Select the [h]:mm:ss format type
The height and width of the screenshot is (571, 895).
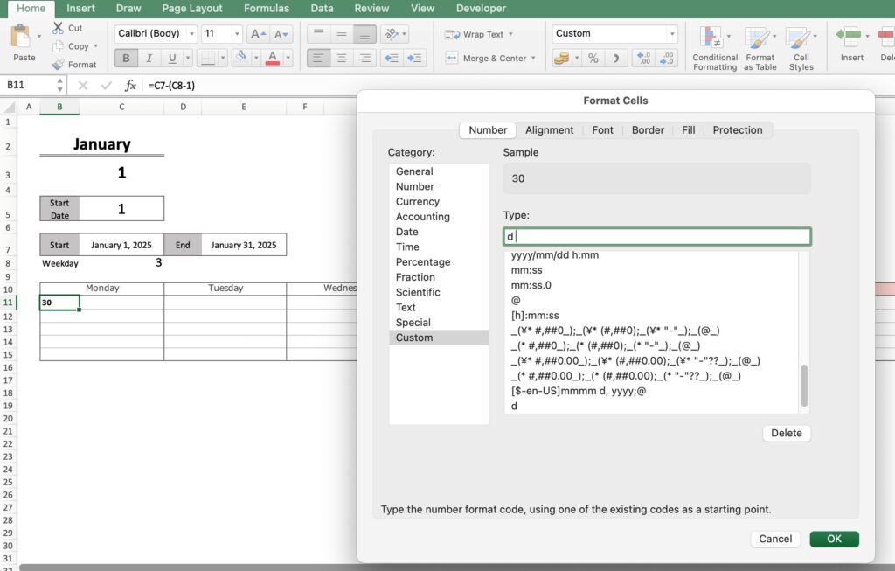coord(651,315)
